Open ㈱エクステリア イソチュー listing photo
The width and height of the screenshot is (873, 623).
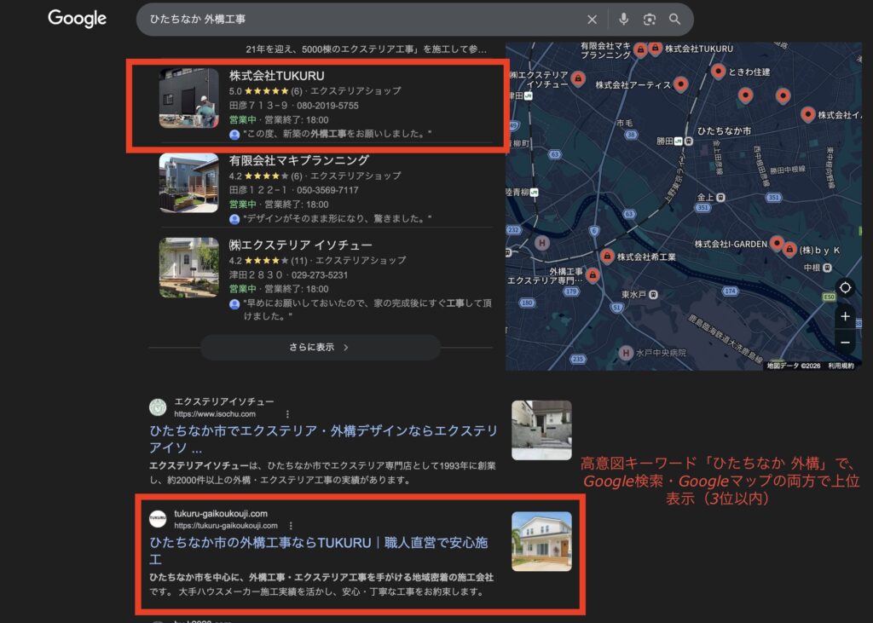[x=188, y=268]
